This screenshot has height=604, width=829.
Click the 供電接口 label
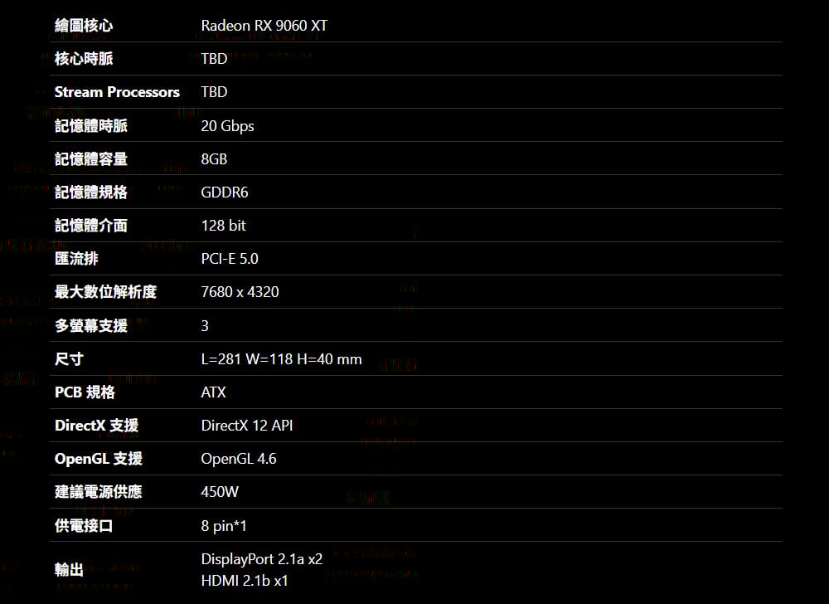click(x=84, y=526)
